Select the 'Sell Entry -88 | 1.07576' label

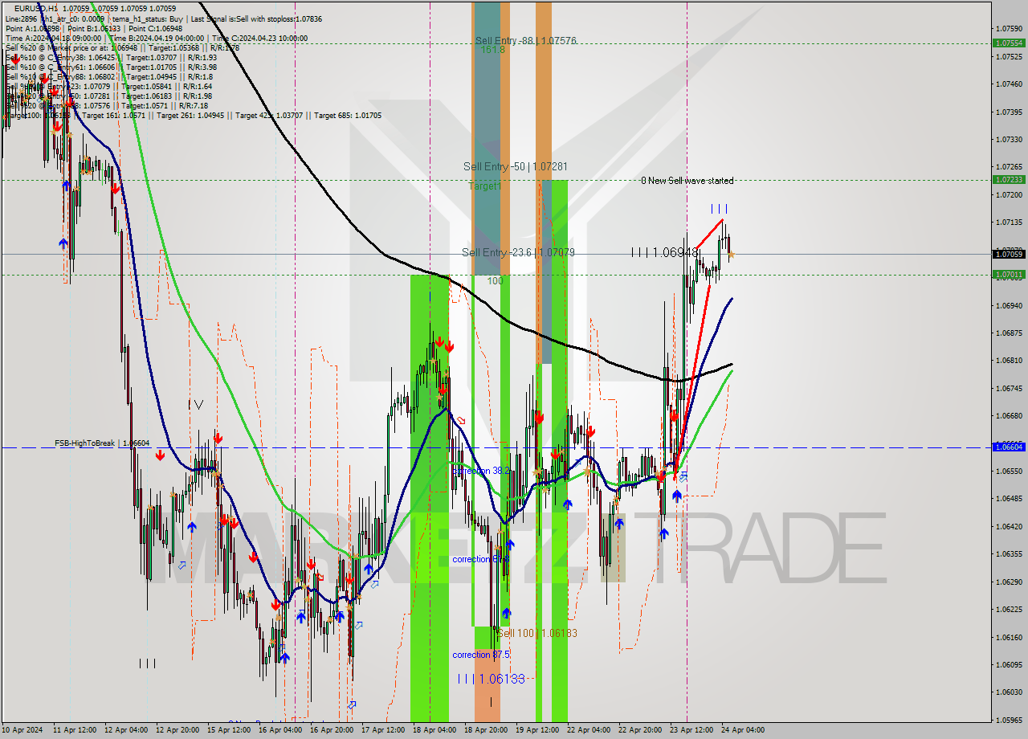[525, 40]
